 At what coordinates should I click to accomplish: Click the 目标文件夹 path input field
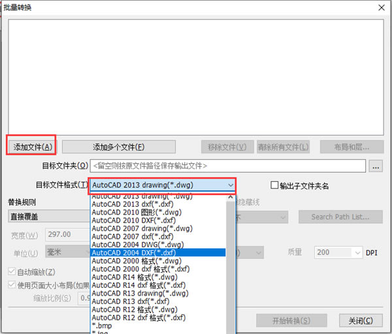228,166
